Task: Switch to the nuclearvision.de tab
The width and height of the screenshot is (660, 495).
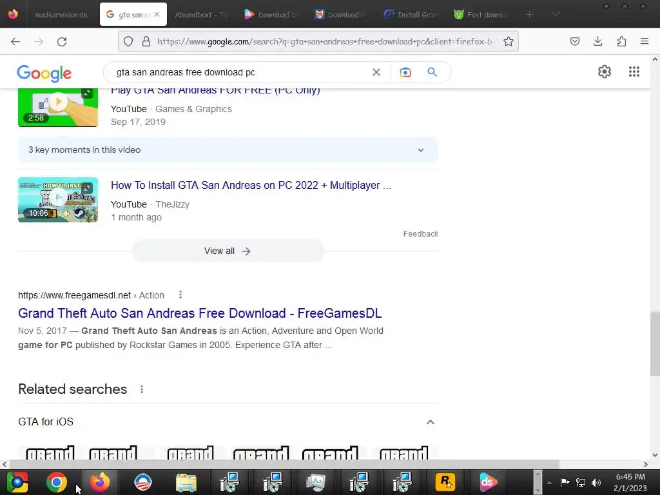Action: [x=61, y=15]
